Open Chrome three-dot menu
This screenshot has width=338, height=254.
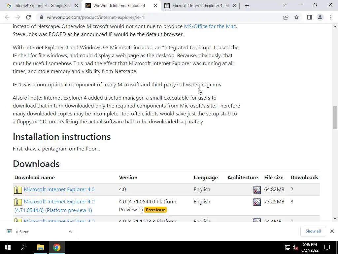click(x=331, y=17)
